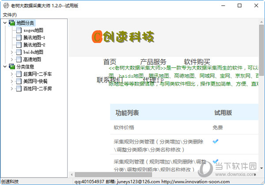265x185 pixels.
Task: Select 腾讯地图-2 in the tree
Action: point(34,45)
